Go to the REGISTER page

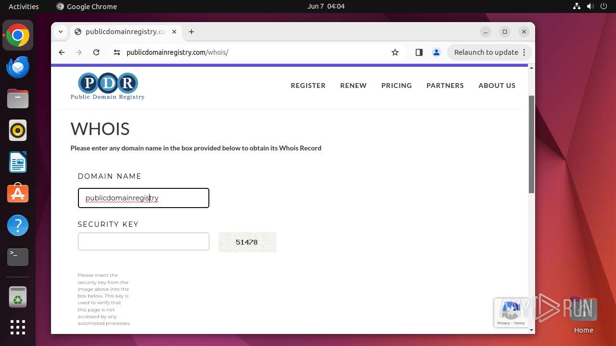[x=308, y=86]
